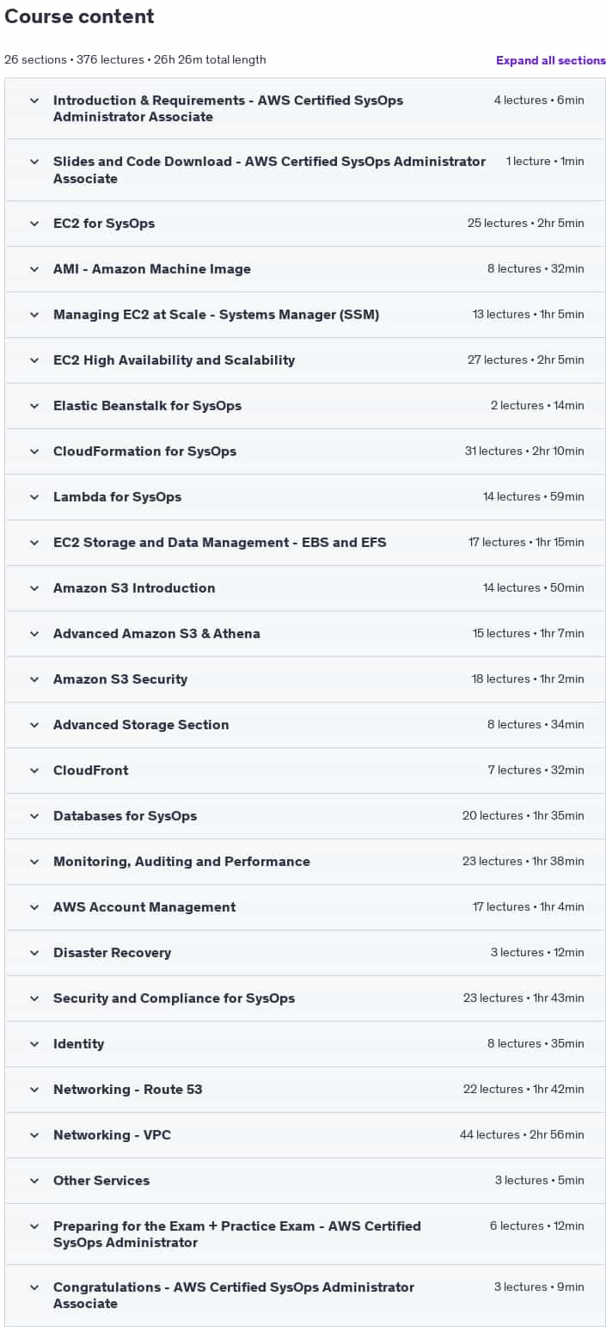Expand Congratulations section chevron
The width and height of the screenshot is (606, 1327).
pos(34,1287)
